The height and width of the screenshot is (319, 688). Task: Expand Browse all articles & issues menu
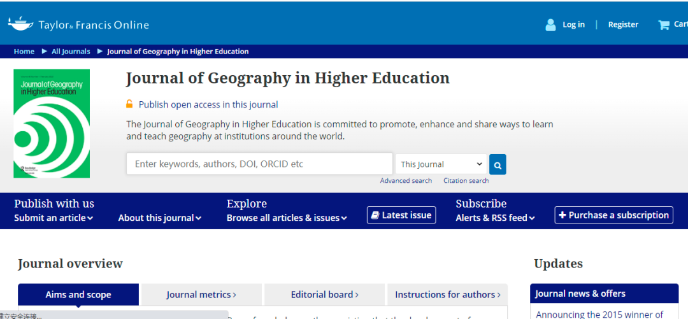point(287,218)
